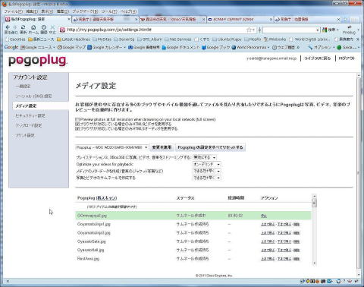The image size is (364, 287).
Task: Enable Preview photos at full resolution checkbox
Action: pyautogui.click(x=77, y=119)
